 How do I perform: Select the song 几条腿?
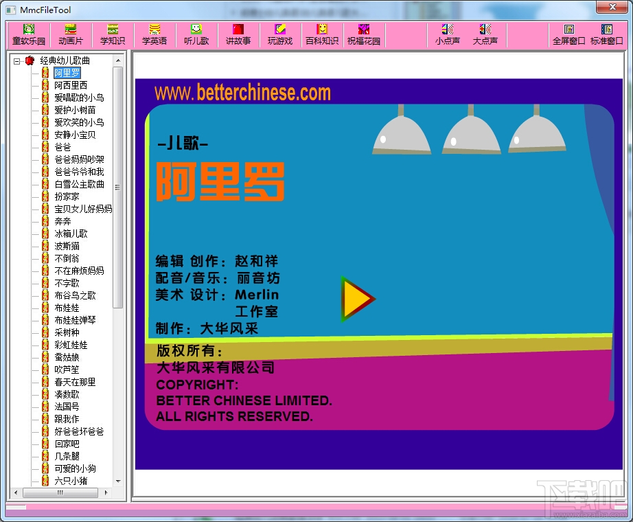tap(67, 456)
